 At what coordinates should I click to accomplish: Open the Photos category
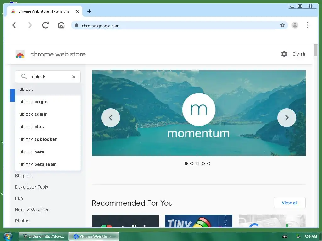[22, 221]
